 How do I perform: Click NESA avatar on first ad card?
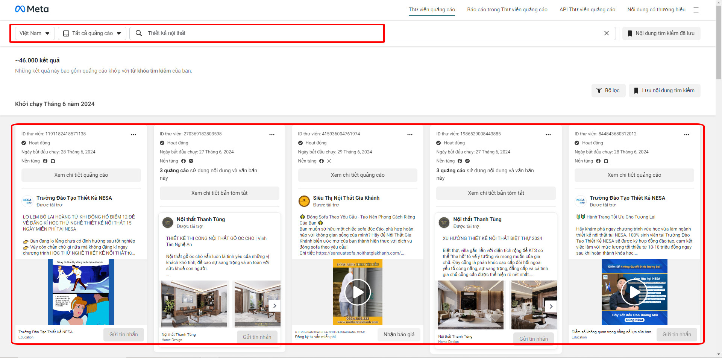pos(27,201)
